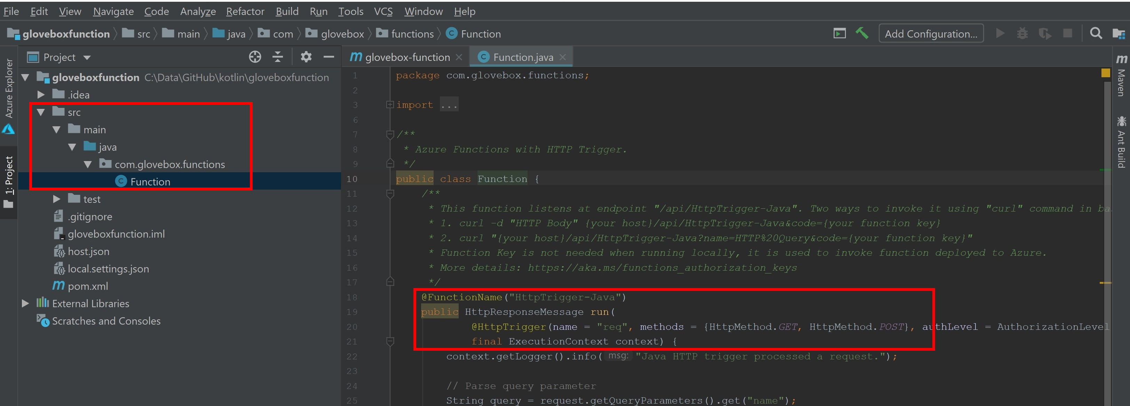Click the yellow inspection status square
The height and width of the screenshot is (406, 1130).
(x=1105, y=73)
